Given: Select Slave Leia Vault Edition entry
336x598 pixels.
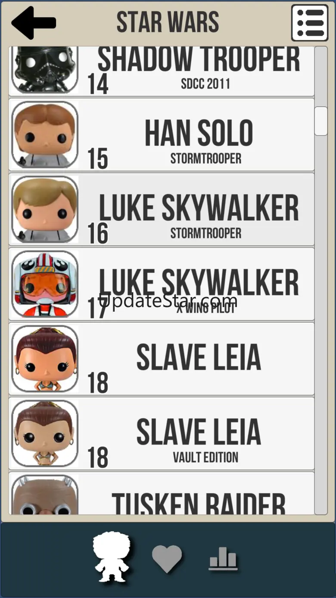Looking at the screenshot, I should point(162,433).
